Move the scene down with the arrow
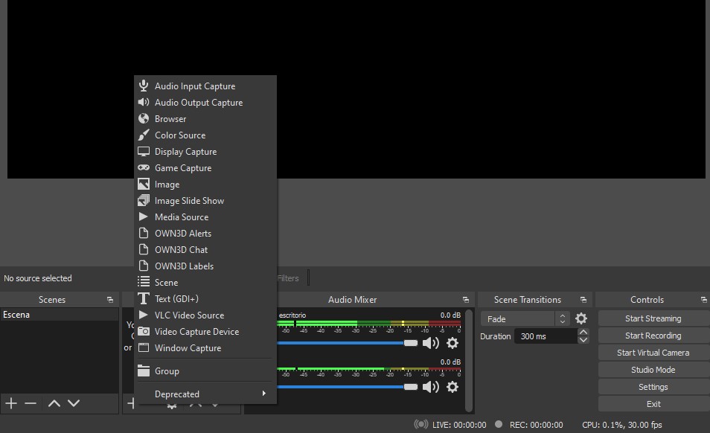 [73, 403]
